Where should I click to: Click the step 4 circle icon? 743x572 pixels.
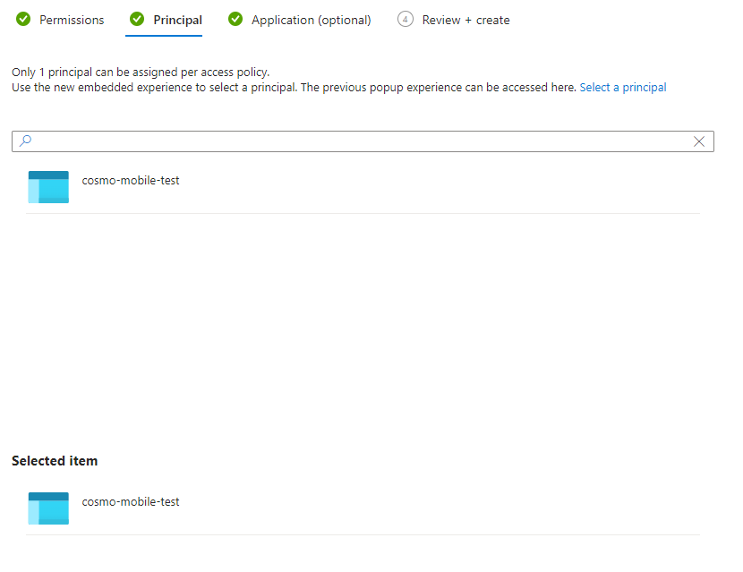[406, 20]
